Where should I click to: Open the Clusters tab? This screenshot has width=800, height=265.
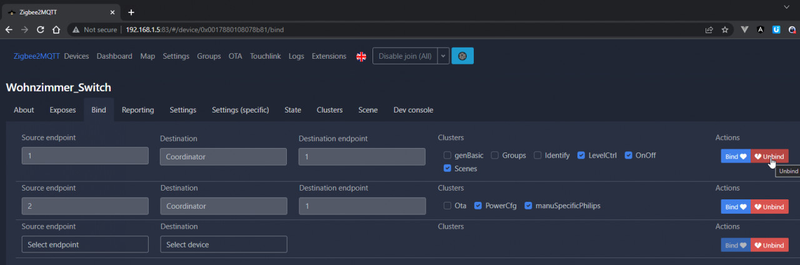pyautogui.click(x=329, y=110)
